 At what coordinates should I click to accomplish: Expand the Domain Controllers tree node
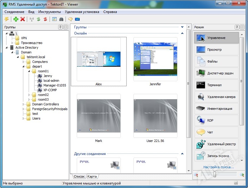click(x=24, y=104)
